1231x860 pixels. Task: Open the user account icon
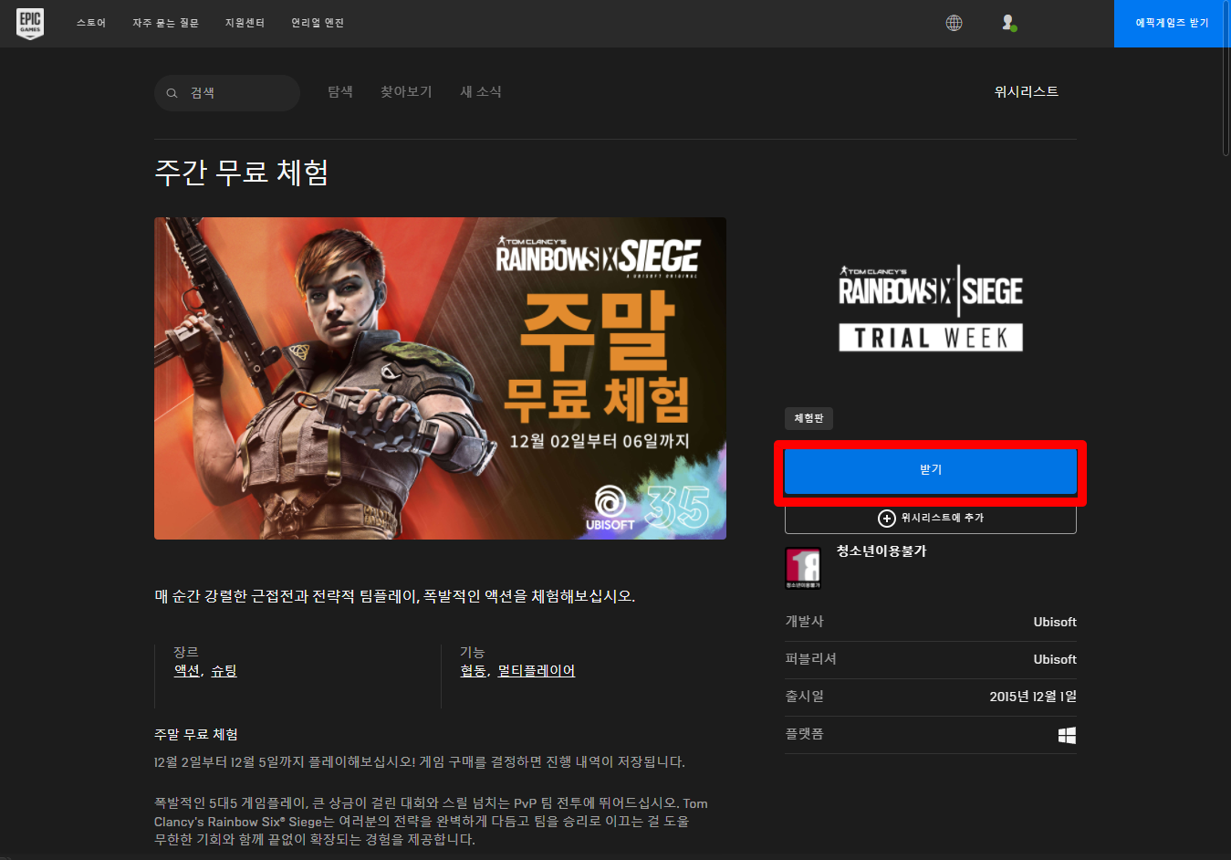tap(1008, 23)
